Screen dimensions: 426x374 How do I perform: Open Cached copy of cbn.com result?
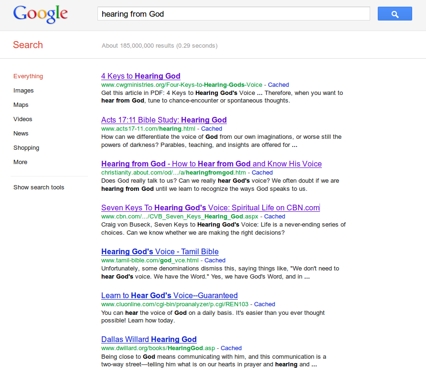click(x=275, y=216)
